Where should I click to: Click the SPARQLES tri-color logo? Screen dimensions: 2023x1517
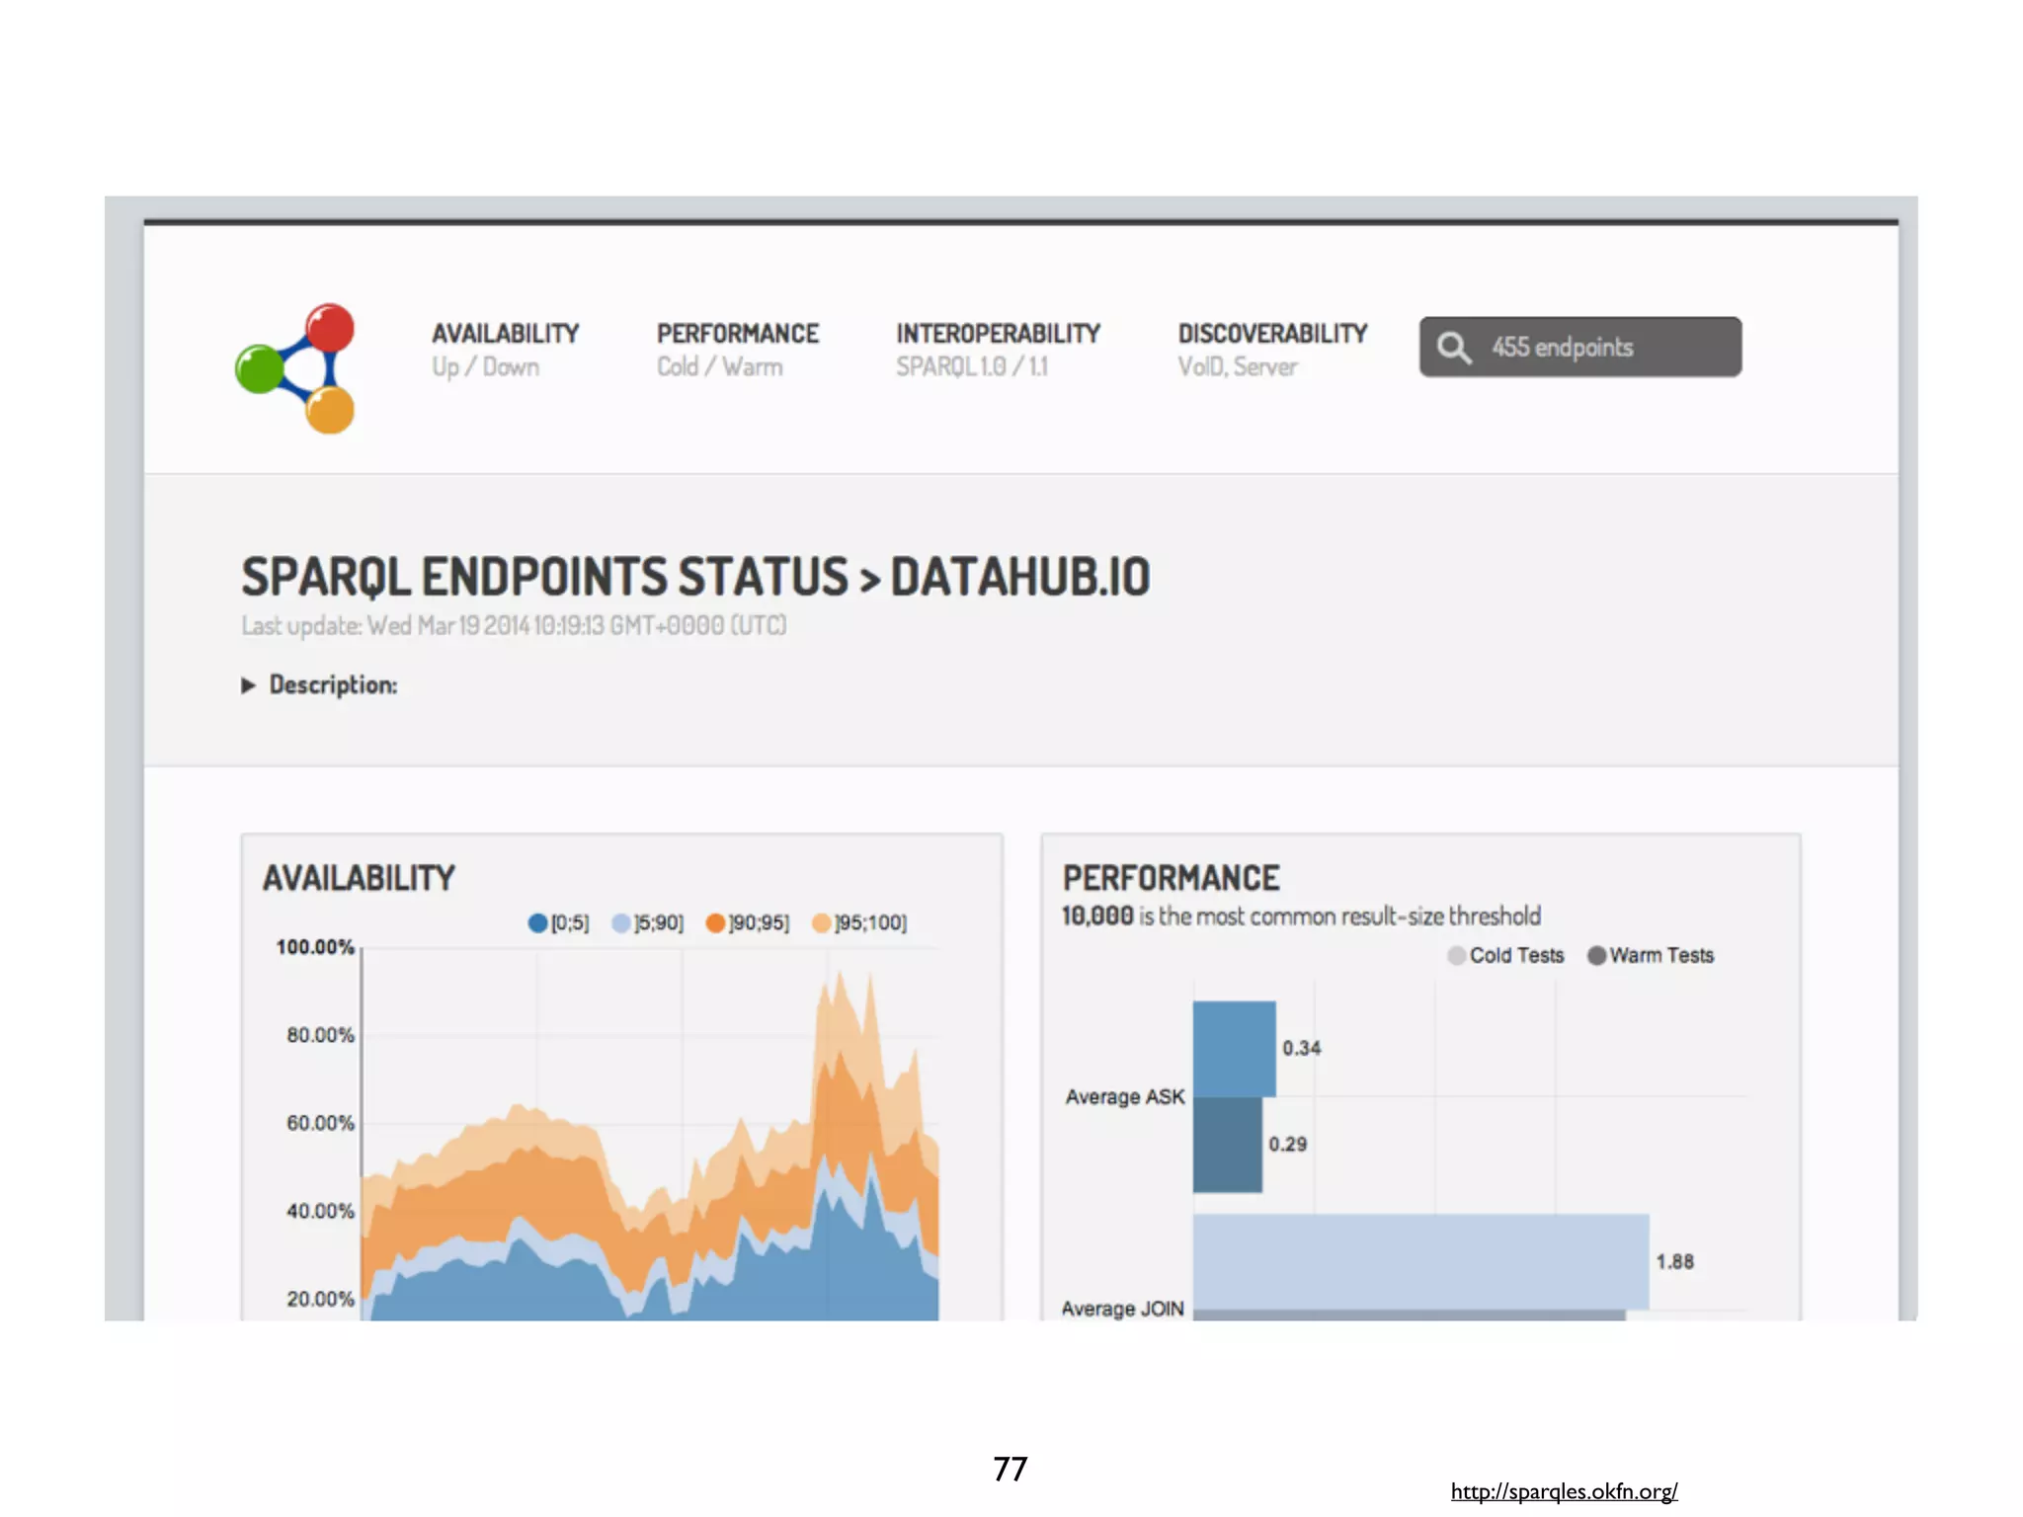coord(296,368)
